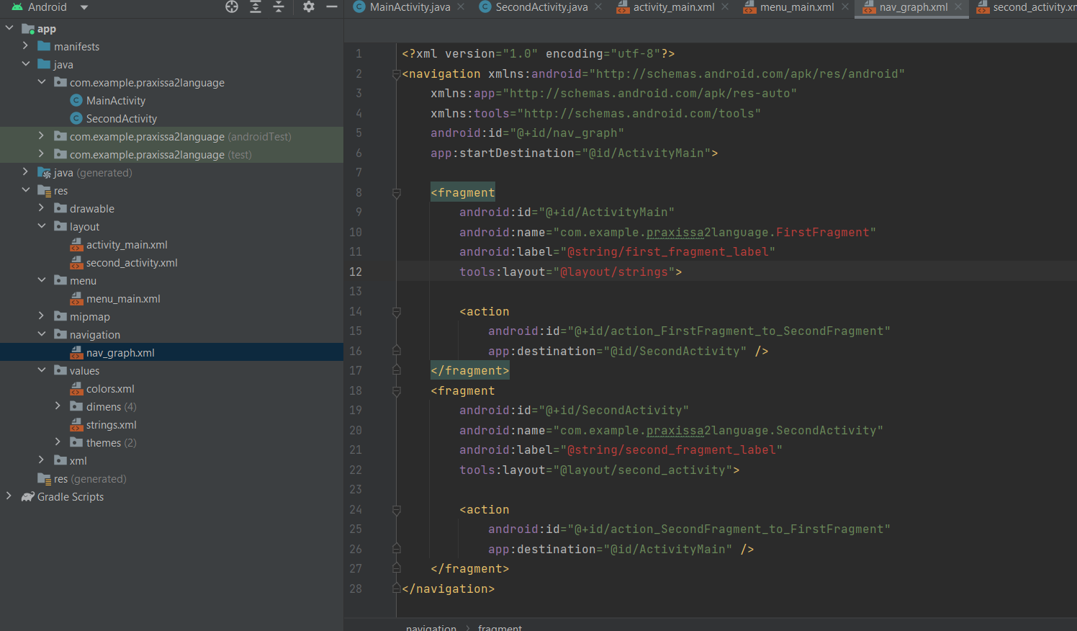
Task: Collapse the fragment block at line 8
Action: click(x=396, y=192)
